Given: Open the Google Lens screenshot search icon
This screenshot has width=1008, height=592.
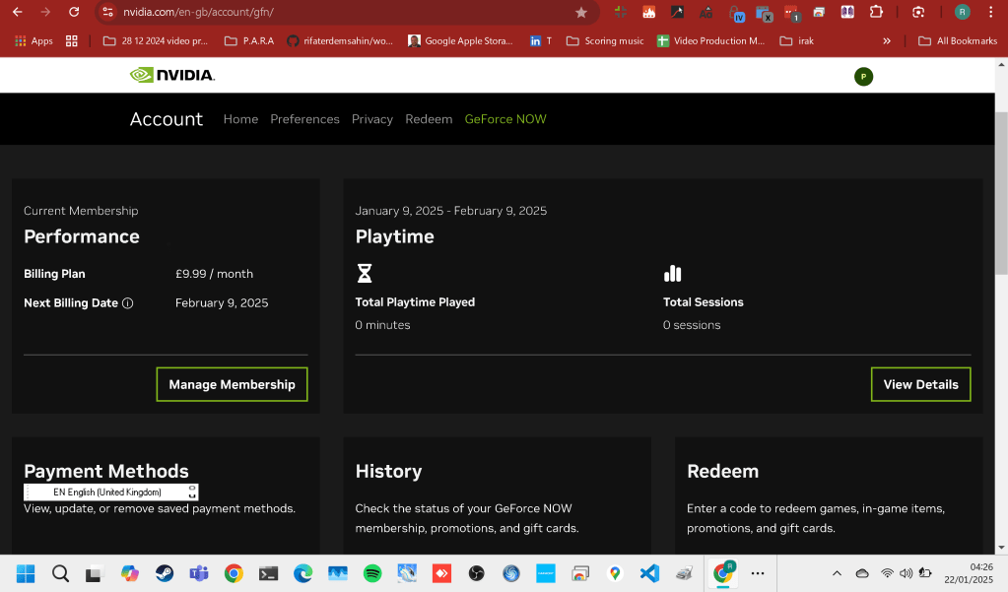Looking at the screenshot, I should pyautogui.click(x=918, y=12).
